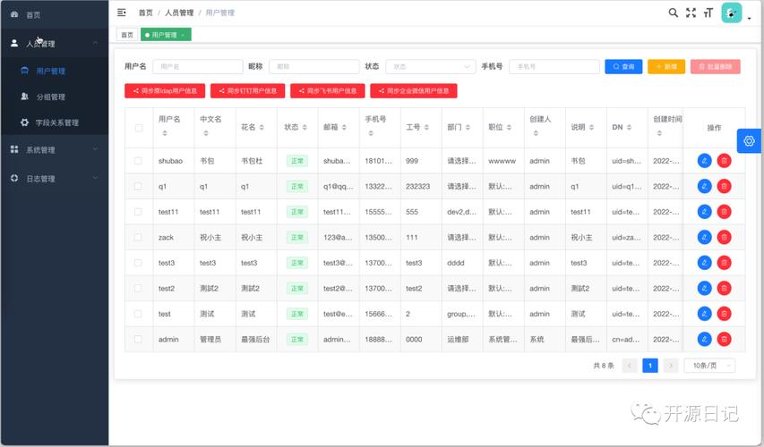
Task: Open user avatar menu
Action: 732,13
